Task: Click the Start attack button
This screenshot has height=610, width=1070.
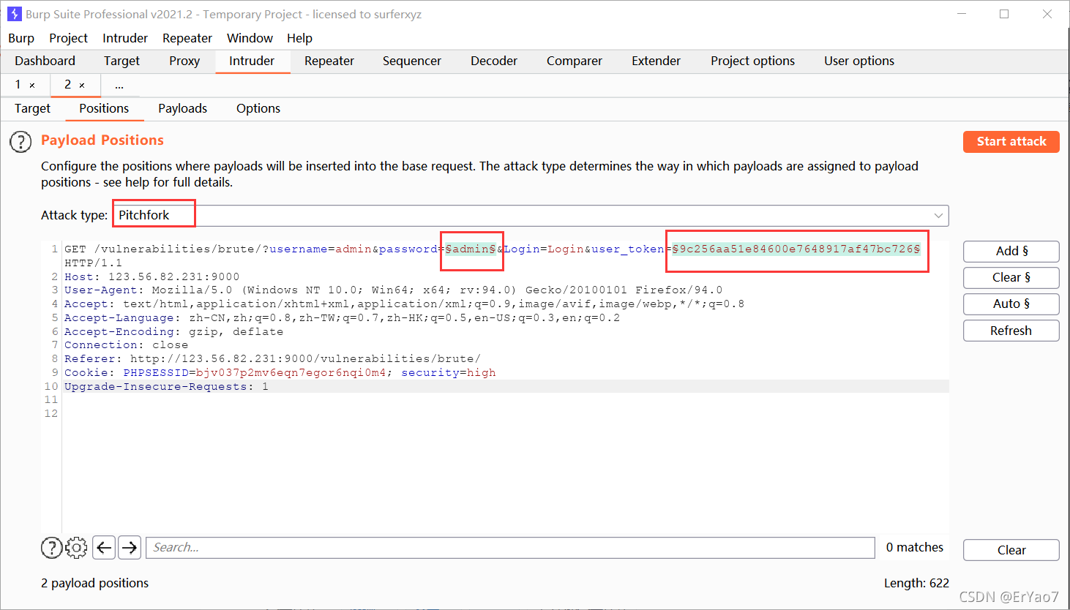Action: pyautogui.click(x=1011, y=141)
